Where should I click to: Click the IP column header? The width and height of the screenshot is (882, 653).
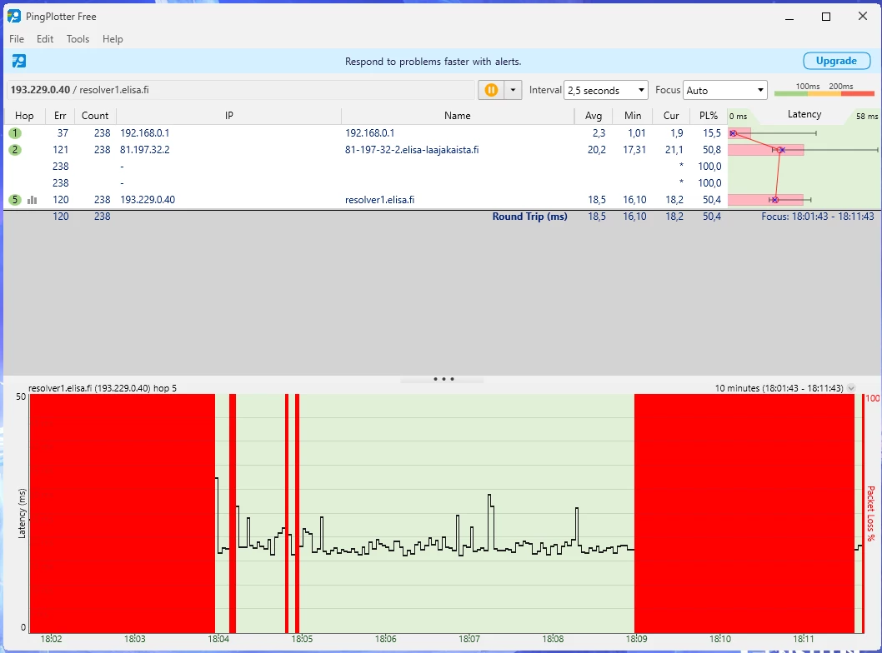point(229,116)
